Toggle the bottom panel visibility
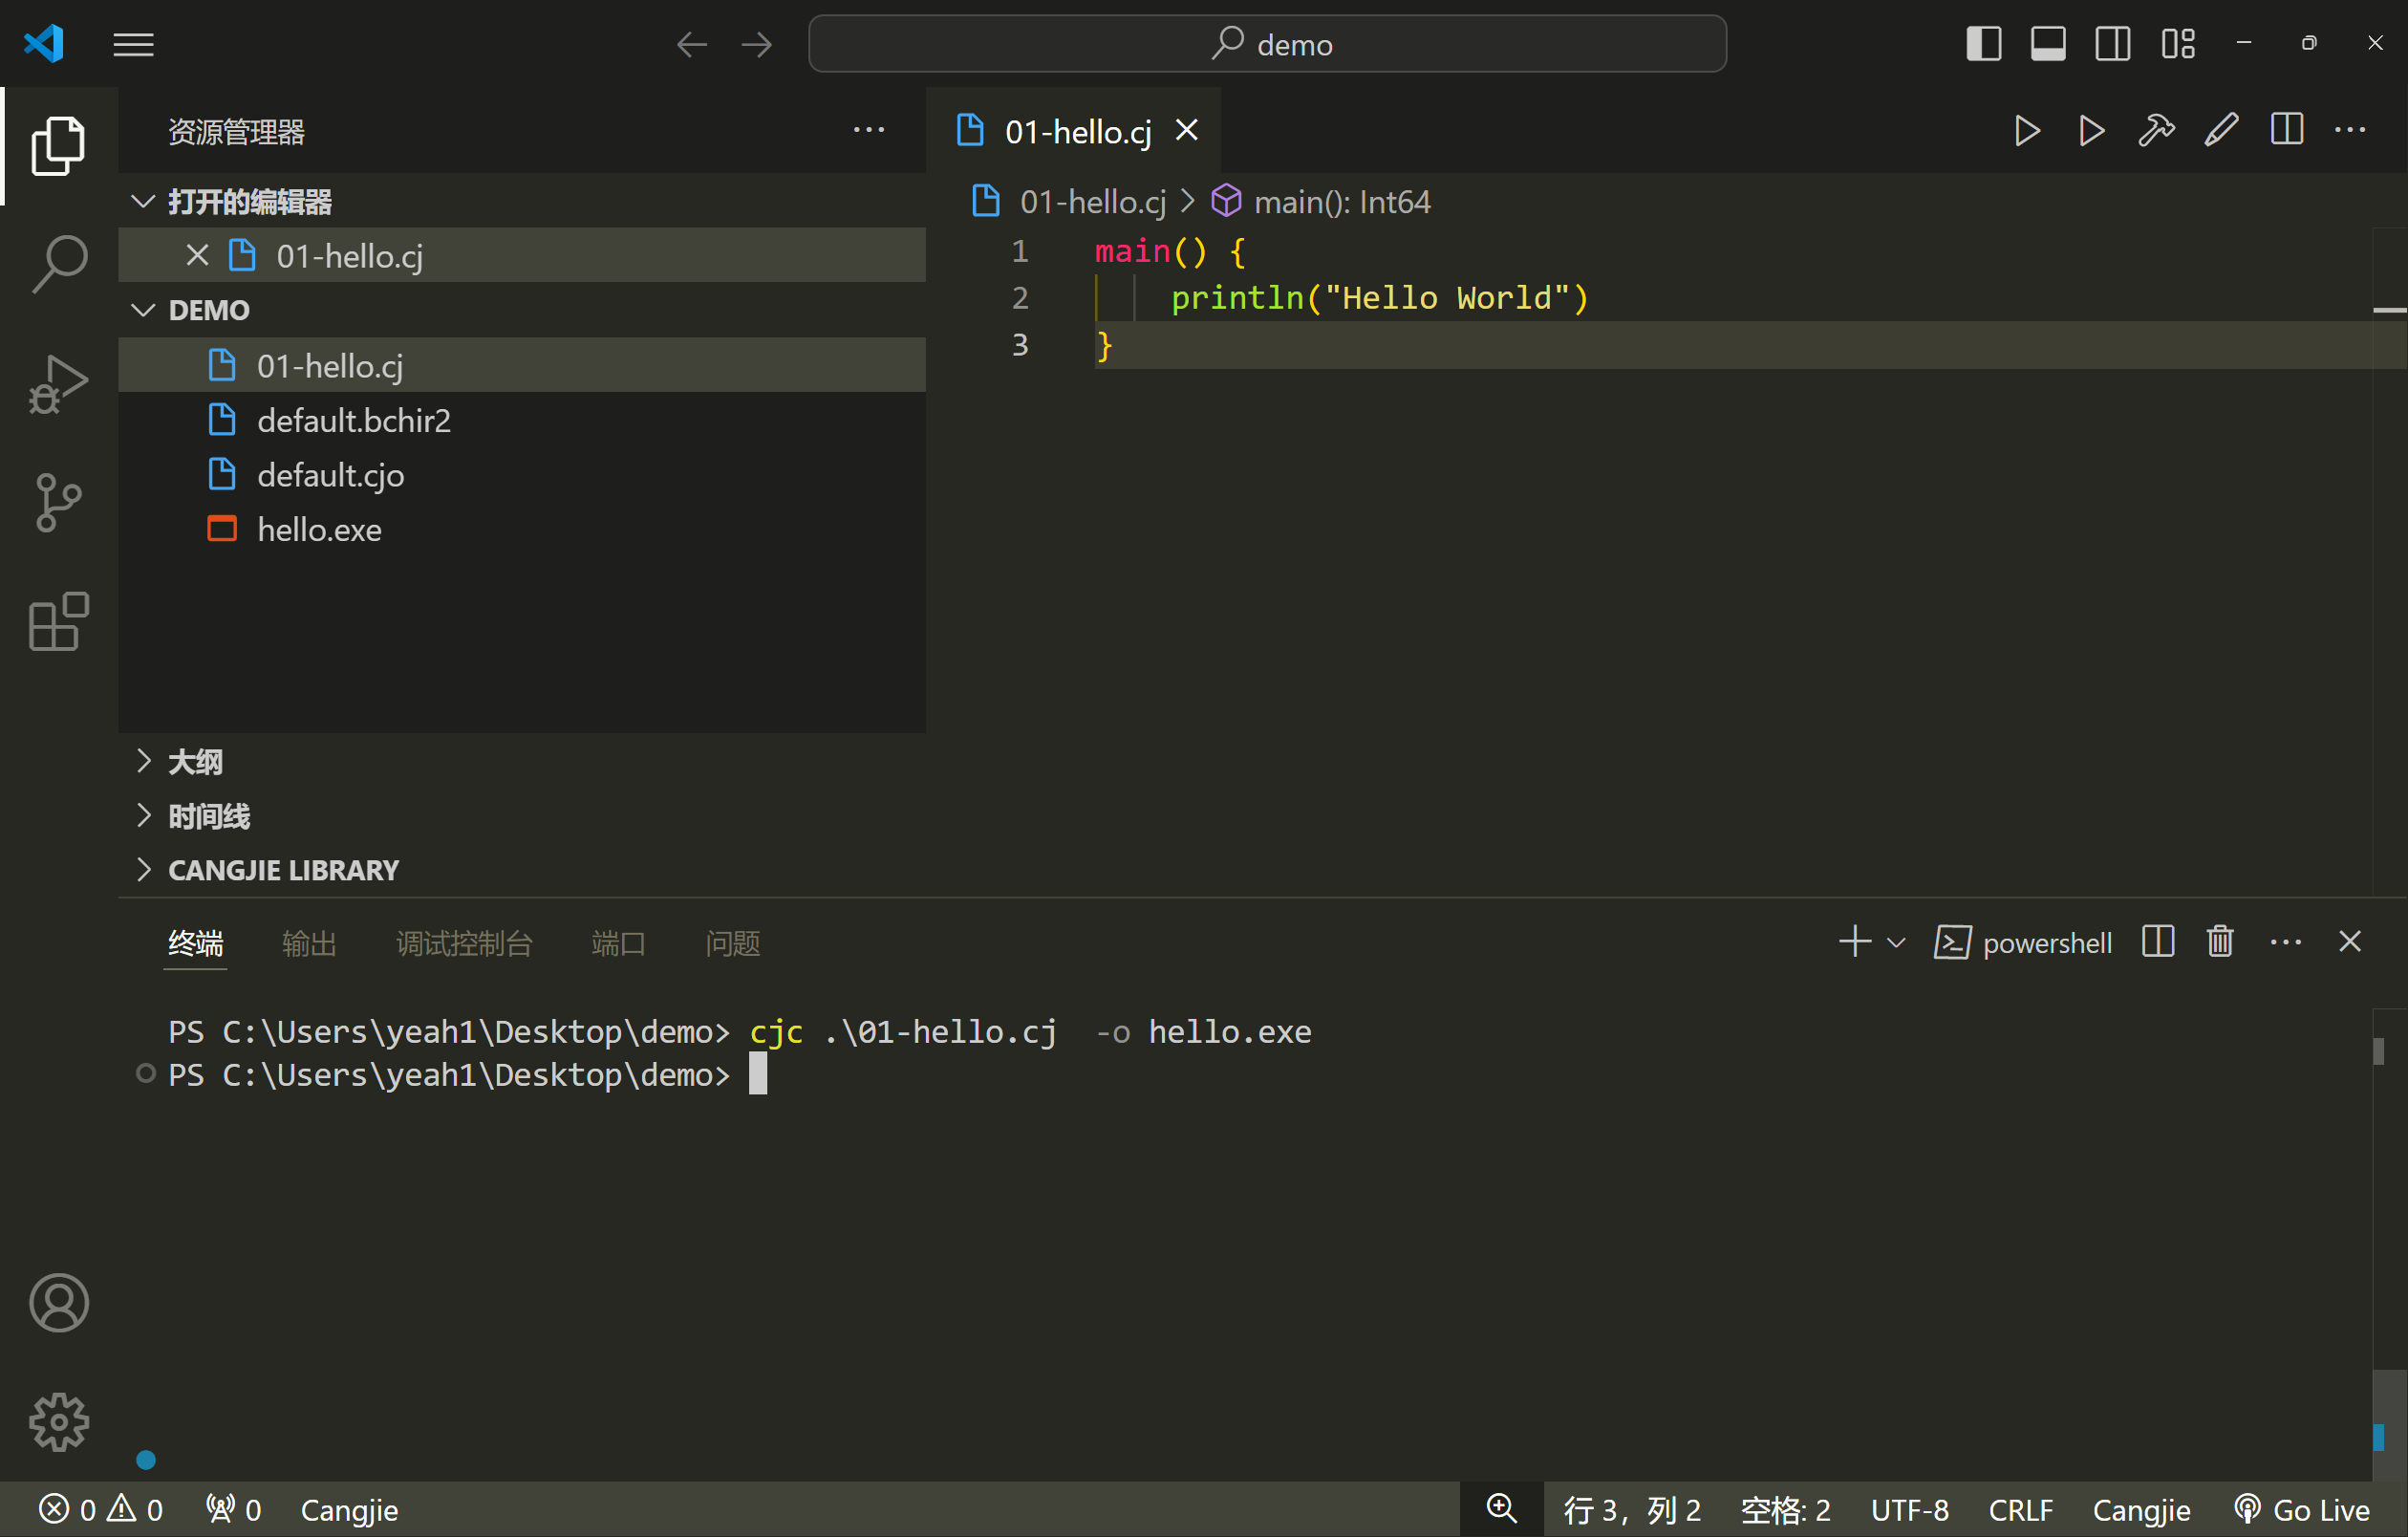Viewport: 2408px width, 1537px height. 2048,44
